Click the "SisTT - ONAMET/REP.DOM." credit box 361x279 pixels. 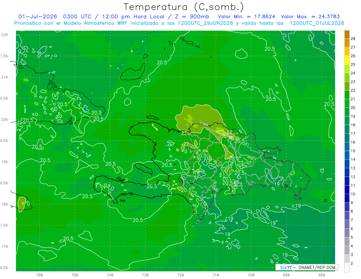307,267
